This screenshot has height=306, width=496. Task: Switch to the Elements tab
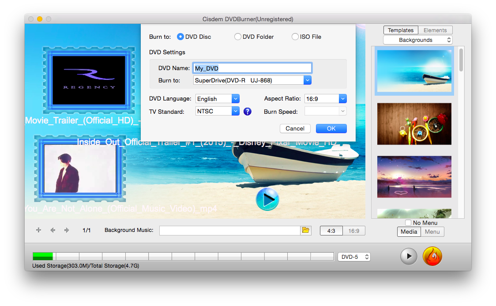tap(435, 30)
